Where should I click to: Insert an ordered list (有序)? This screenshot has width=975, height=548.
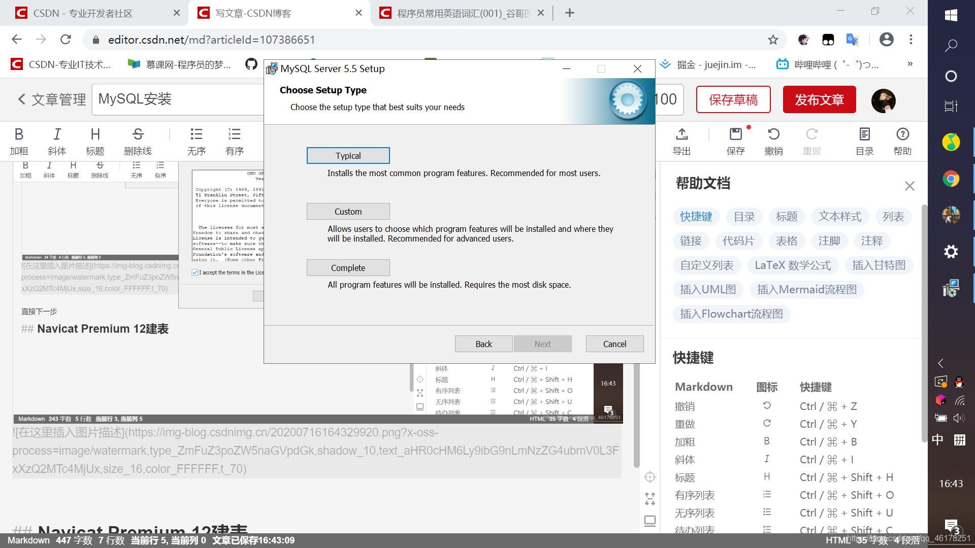(235, 141)
